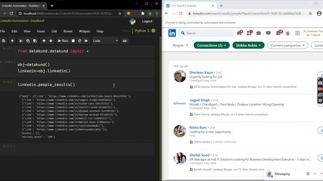This screenshot has height=181, width=323.
Task: Open LinkedIn Messaging chat bubble icon
Action: [x=268, y=33]
